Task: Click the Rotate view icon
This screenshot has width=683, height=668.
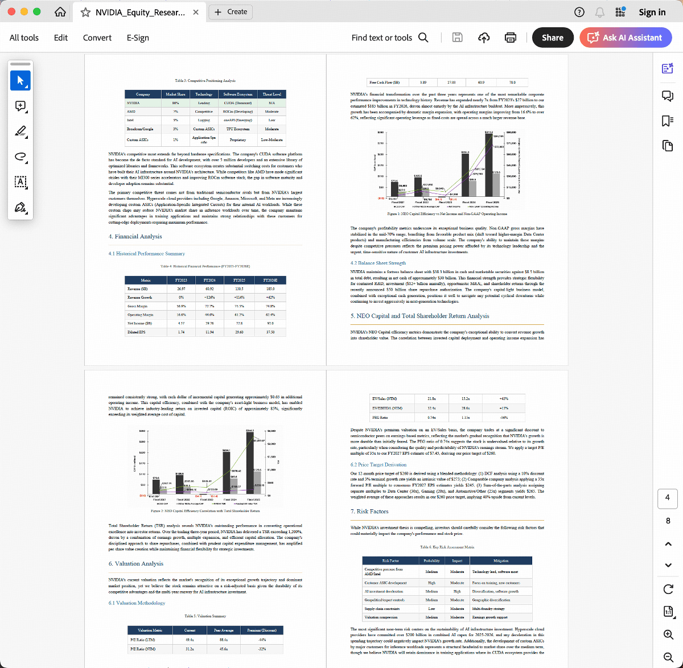Action: pos(668,589)
